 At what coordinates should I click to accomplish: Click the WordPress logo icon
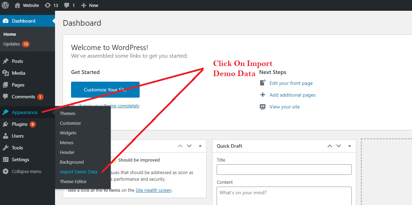(5, 5)
